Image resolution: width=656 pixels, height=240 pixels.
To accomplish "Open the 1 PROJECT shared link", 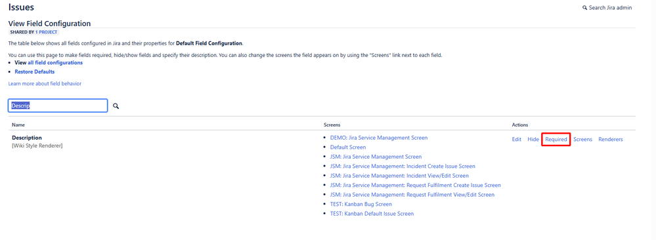I will pos(47,31).
